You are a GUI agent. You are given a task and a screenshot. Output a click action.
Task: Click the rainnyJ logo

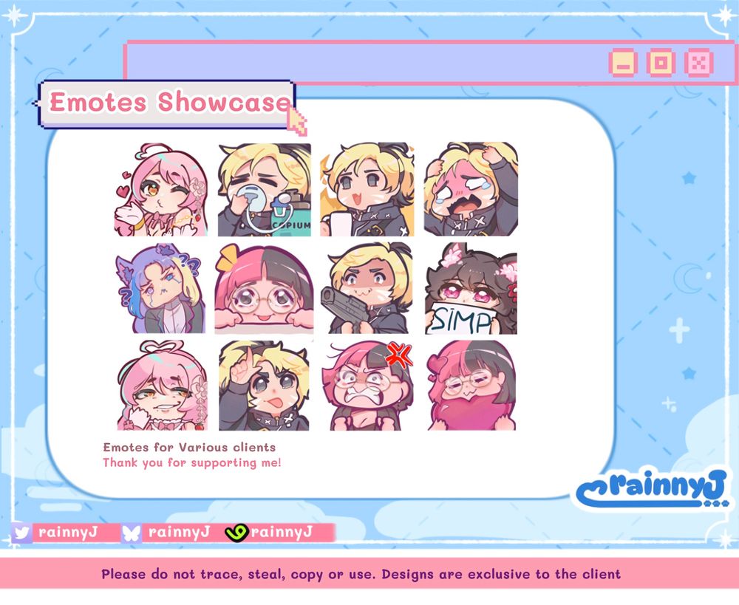654,490
